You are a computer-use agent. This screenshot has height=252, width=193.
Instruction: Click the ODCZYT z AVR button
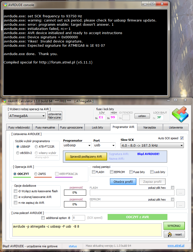pyautogui.click(x=137, y=217)
